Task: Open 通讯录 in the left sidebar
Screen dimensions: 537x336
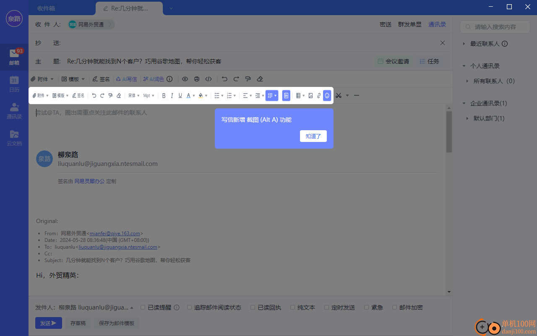Action: tap(14, 111)
